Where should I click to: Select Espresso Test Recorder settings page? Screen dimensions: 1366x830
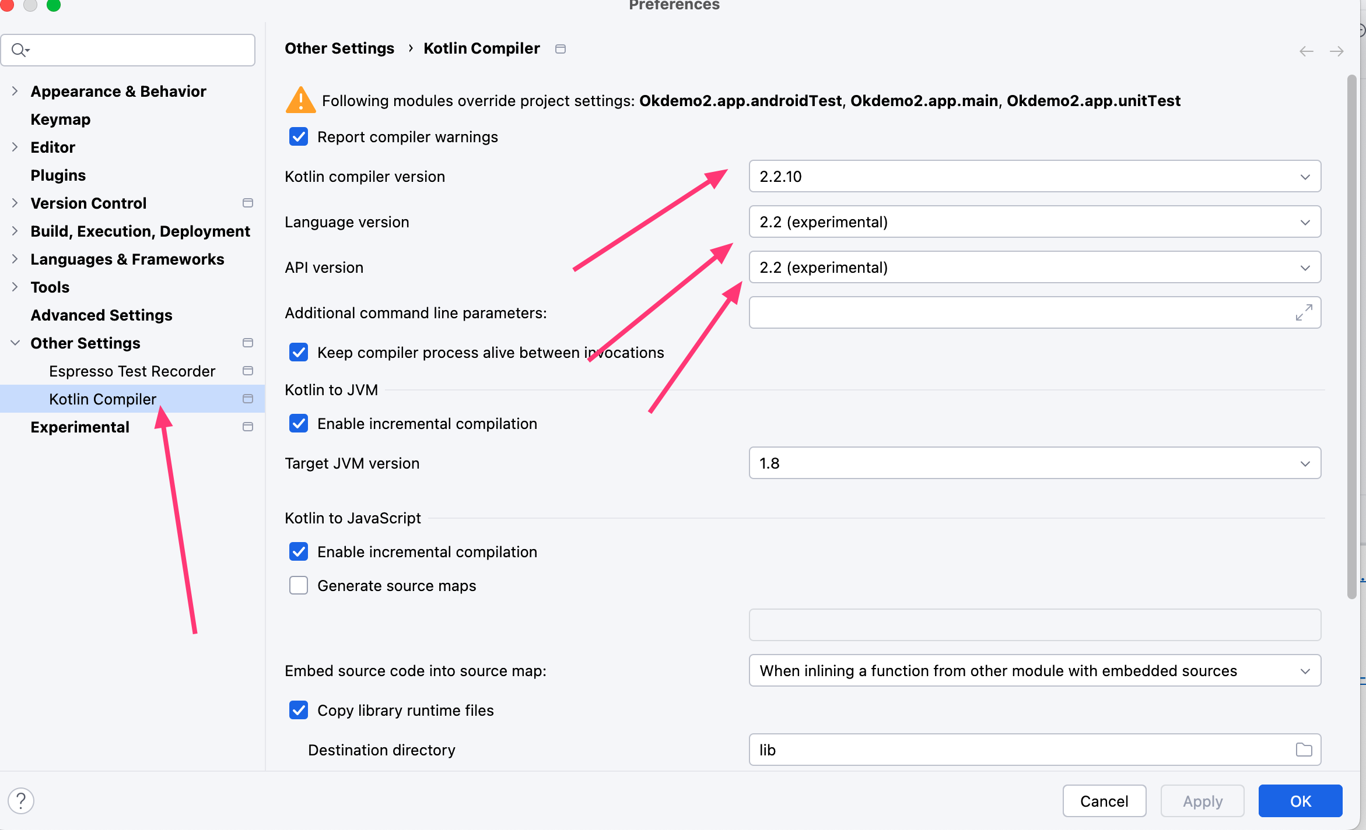click(x=132, y=371)
